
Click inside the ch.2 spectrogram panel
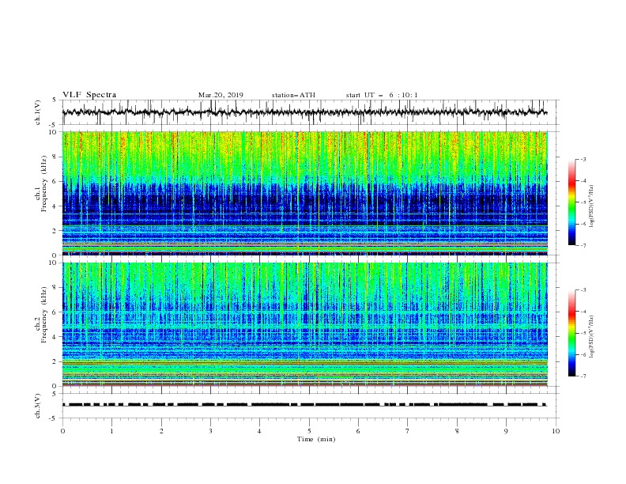[x=304, y=324]
